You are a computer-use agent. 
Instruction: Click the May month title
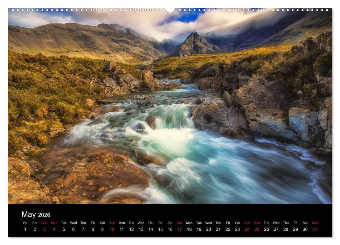(29, 214)
